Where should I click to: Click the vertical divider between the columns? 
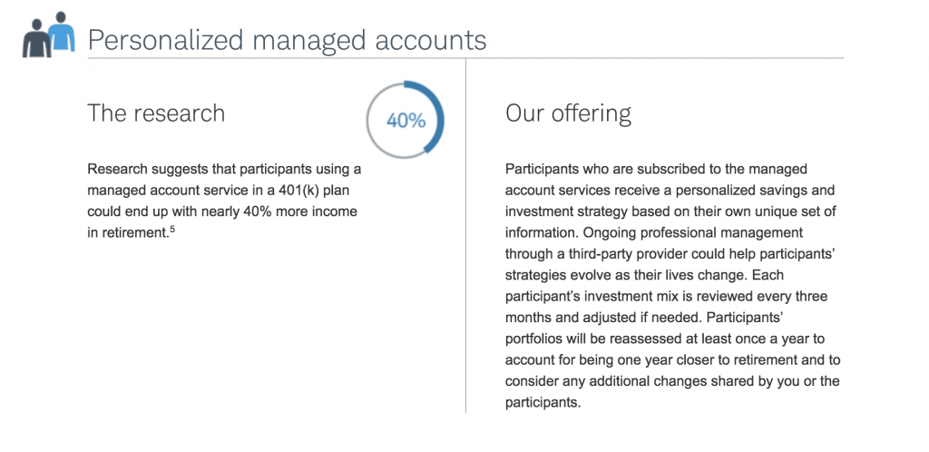click(465, 235)
